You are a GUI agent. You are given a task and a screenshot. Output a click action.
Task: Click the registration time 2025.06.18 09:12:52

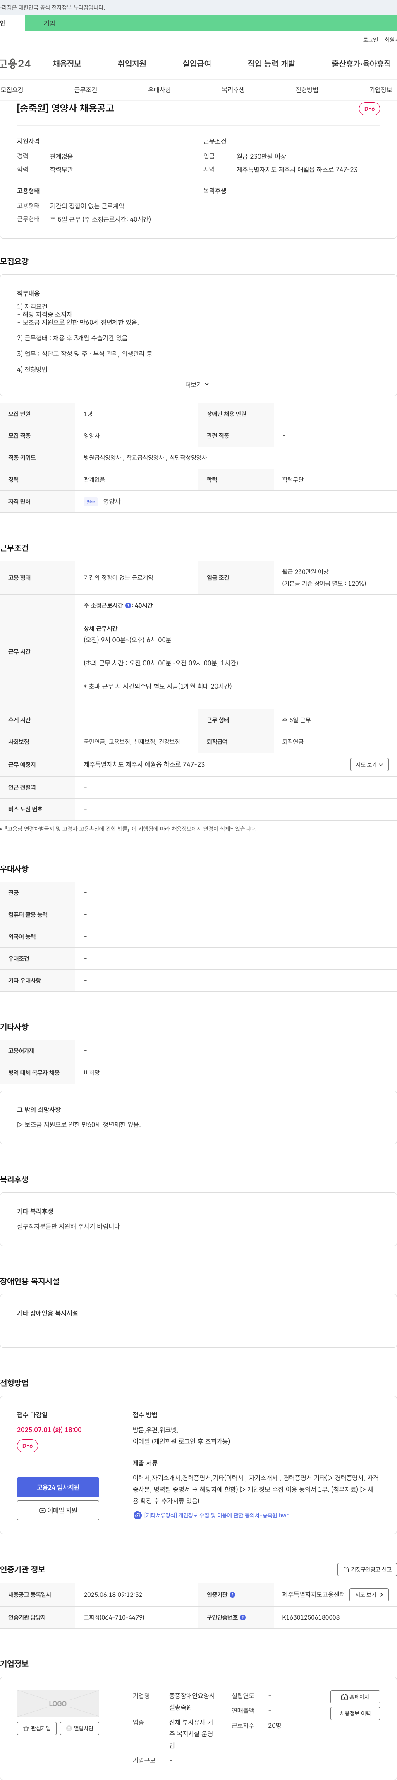pos(112,1595)
